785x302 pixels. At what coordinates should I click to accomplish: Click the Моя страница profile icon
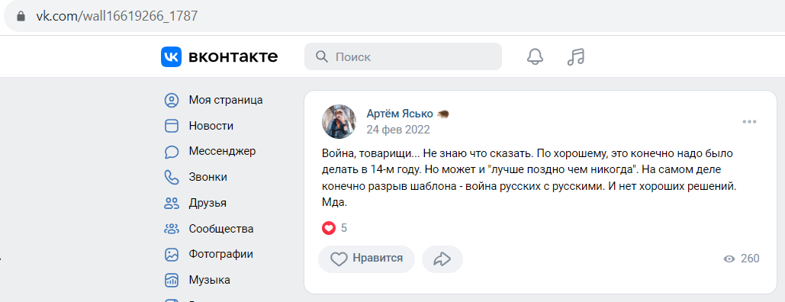pos(172,100)
